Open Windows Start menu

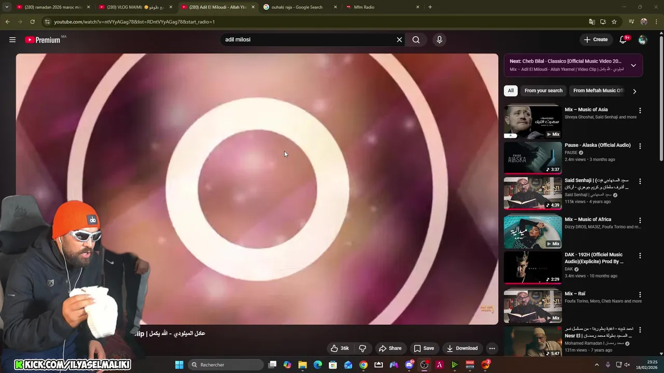179,365
